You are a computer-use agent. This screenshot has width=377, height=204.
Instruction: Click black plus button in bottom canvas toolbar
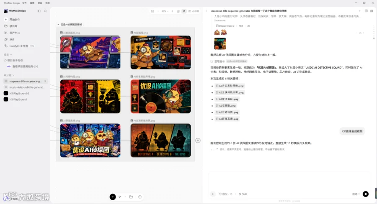pos(113,197)
